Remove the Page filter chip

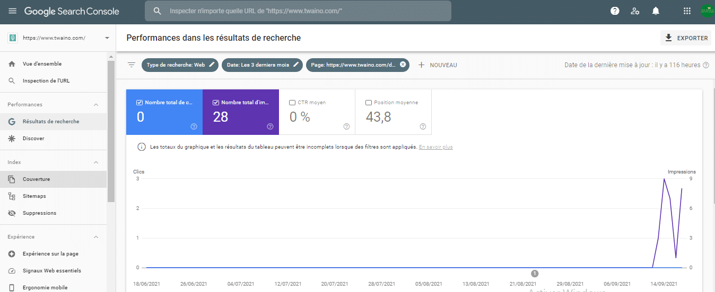(x=403, y=65)
